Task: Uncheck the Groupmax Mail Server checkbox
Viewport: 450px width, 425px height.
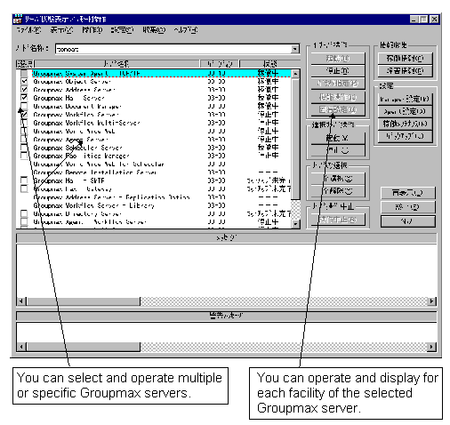Action: point(24,98)
